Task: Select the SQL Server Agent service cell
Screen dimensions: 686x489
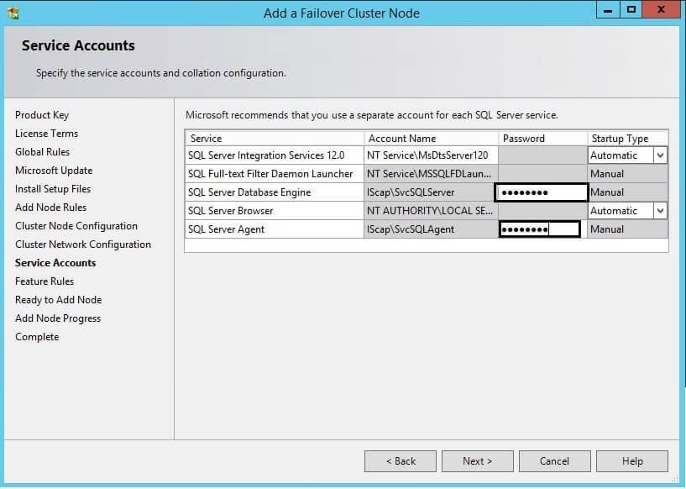Action: (x=275, y=229)
